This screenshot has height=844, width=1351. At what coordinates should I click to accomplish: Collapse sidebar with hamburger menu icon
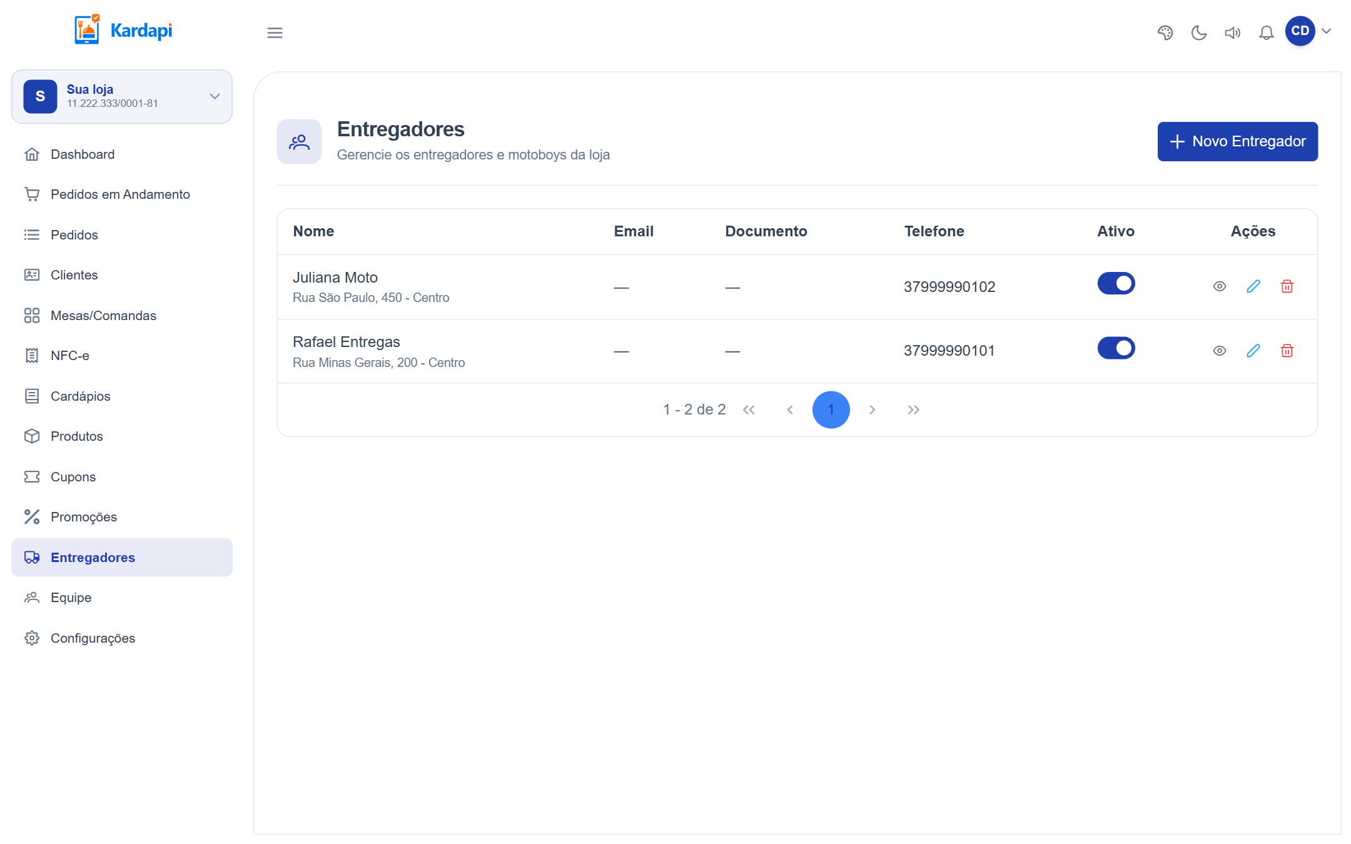point(275,33)
